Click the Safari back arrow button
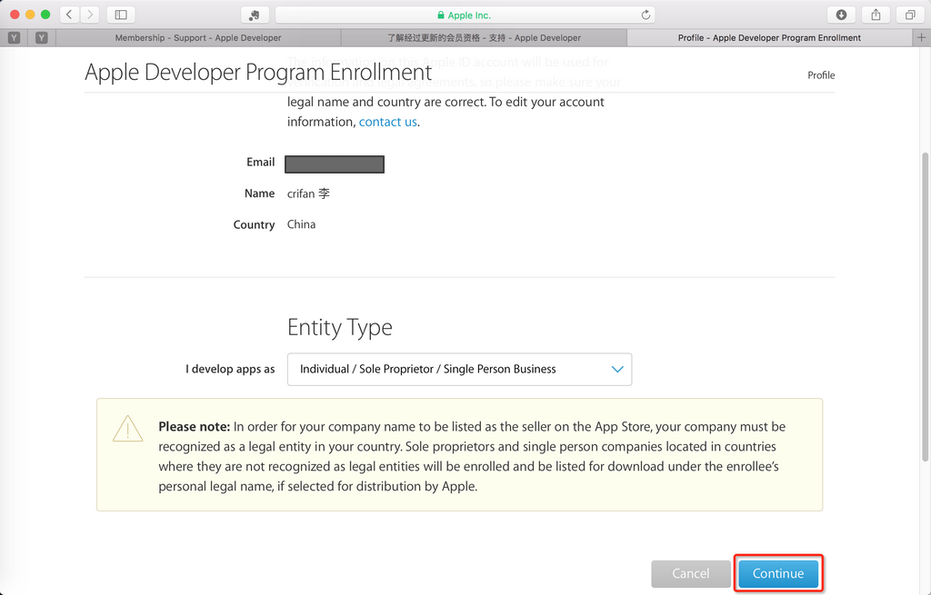Screen dimensions: 931x595 coord(70,15)
